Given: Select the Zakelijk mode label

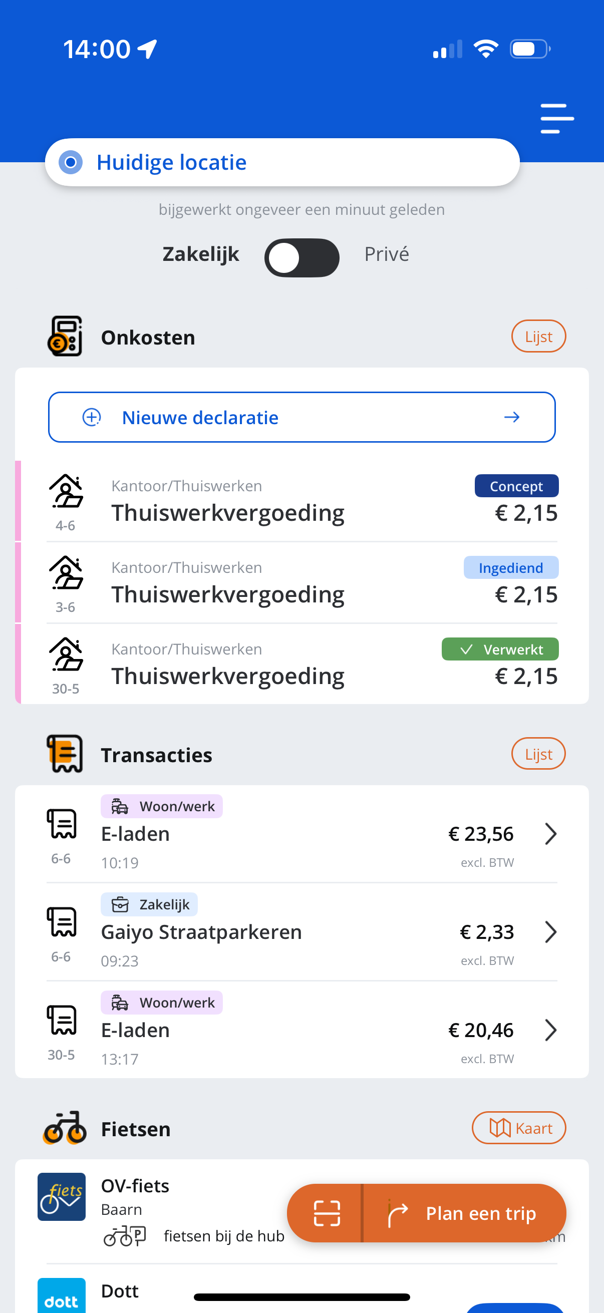Looking at the screenshot, I should (201, 254).
